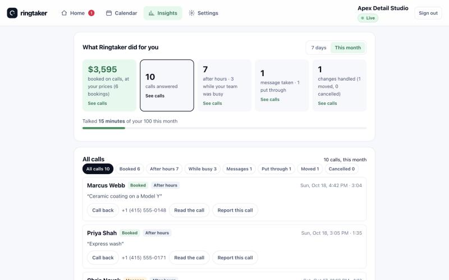
Task: Read the call from Marcus Webb
Action: (189, 211)
